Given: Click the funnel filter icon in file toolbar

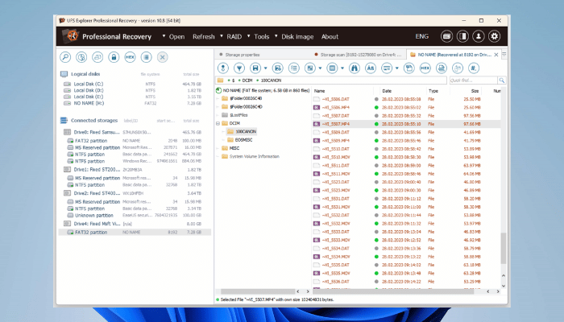Looking at the screenshot, I should coord(239,68).
